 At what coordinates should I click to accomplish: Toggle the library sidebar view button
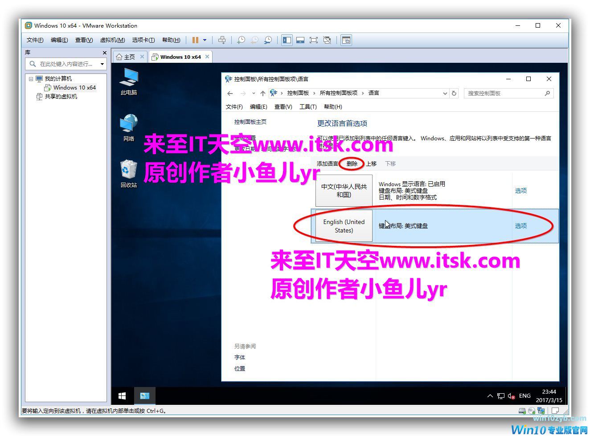pyautogui.click(x=287, y=40)
